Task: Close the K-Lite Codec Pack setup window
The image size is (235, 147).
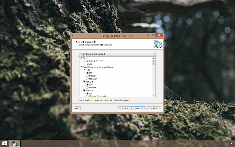Action: (159, 35)
